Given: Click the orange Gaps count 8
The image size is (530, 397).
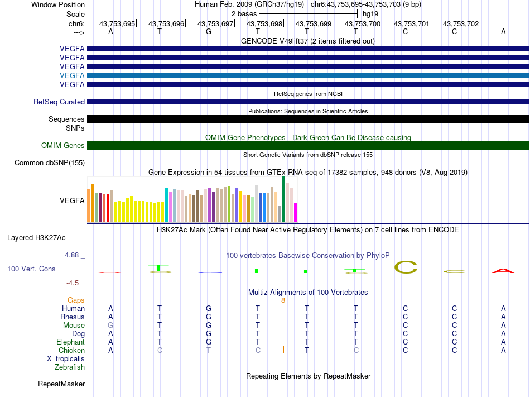Looking at the screenshot, I should [x=283, y=300].
